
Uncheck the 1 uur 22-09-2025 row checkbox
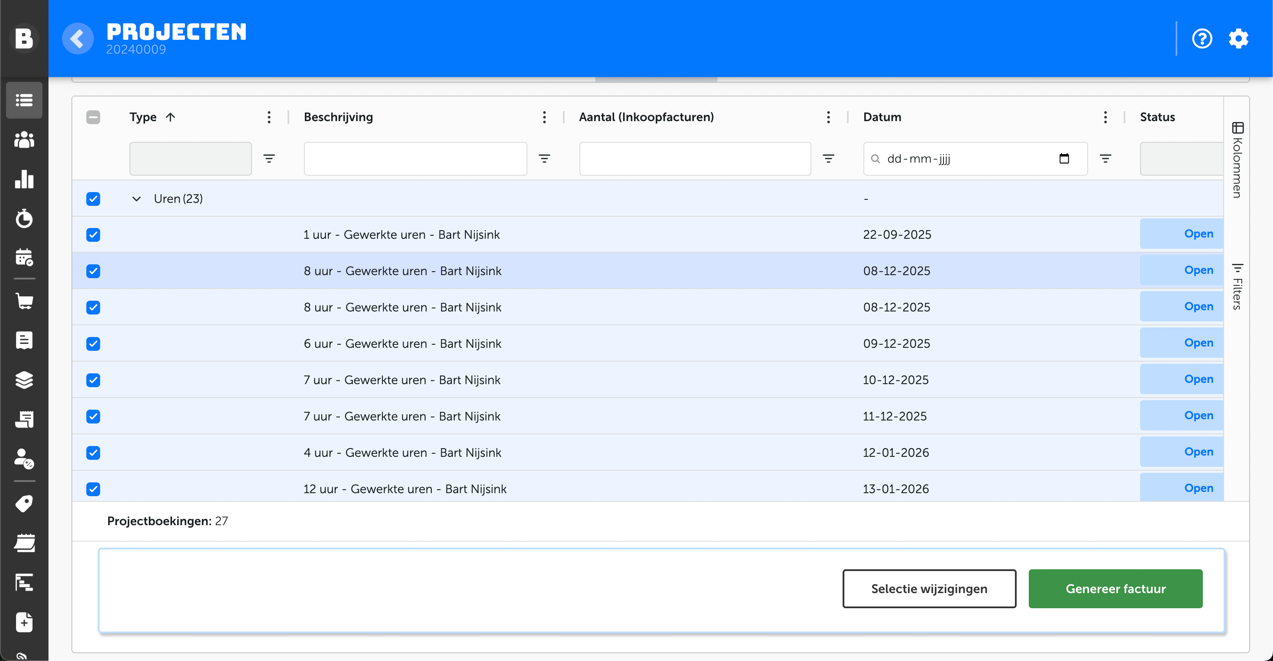pos(93,234)
